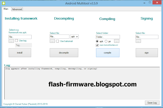The width and height of the screenshot is (163, 108).
Task: Click the Folder.. input field
Action: (108, 37)
